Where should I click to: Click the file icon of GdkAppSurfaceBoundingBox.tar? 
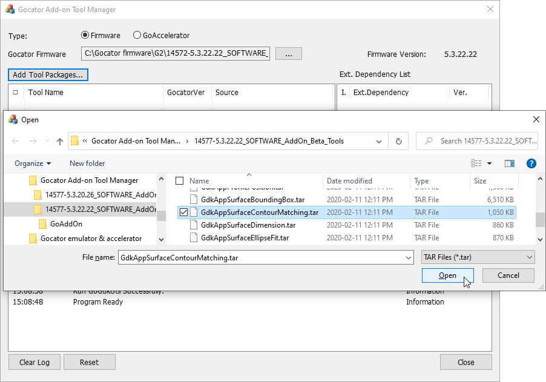(x=194, y=200)
